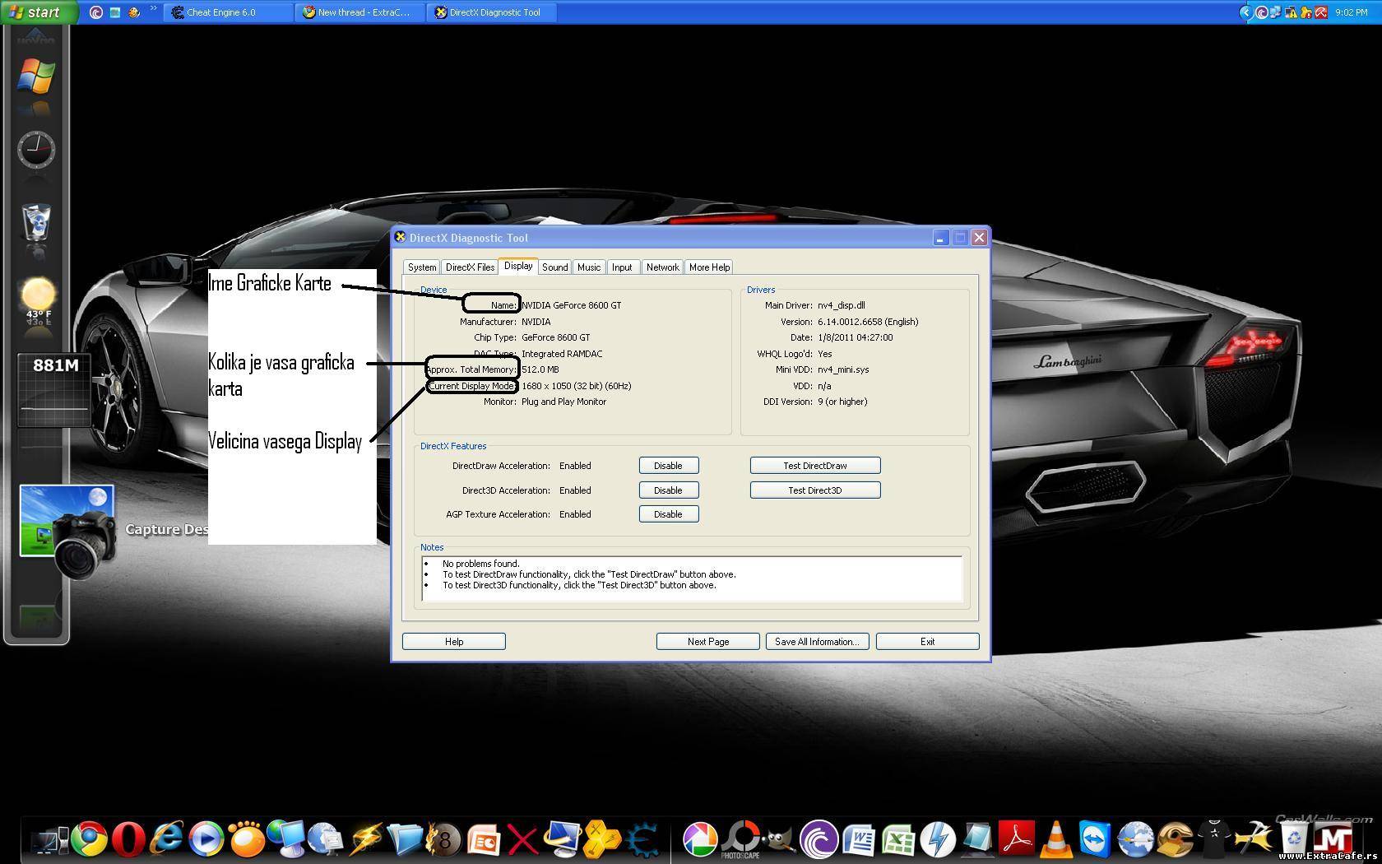Launch PhotoScape from the dock
Viewport: 1382px width, 864px height.
(740, 840)
